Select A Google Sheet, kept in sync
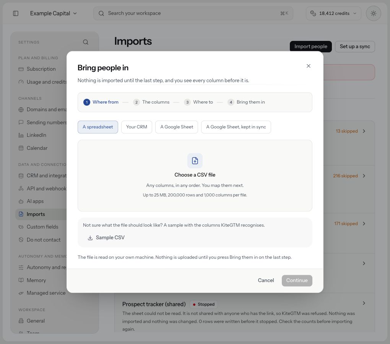This screenshot has width=390, height=344. (236, 127)
